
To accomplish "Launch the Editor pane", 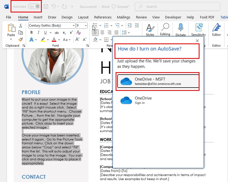I will pos(216,30).
